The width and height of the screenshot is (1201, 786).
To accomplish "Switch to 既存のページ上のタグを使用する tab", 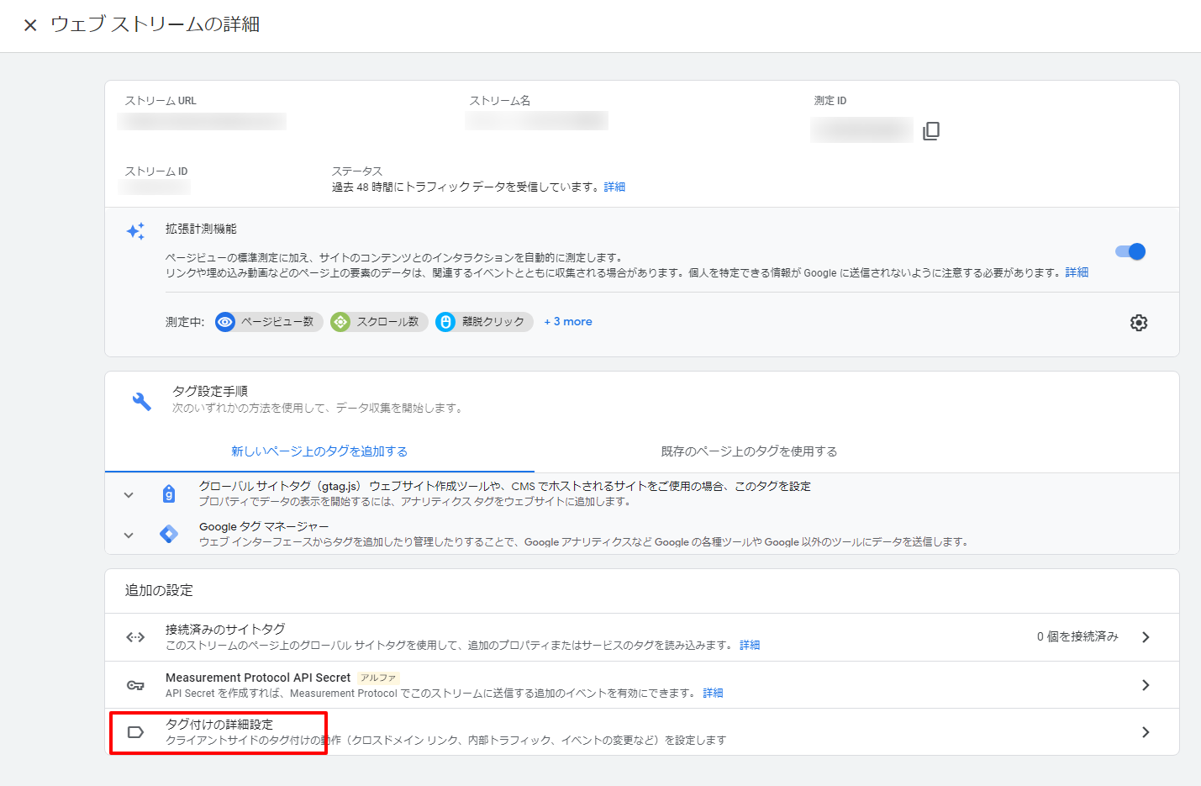I will (749, 451).
